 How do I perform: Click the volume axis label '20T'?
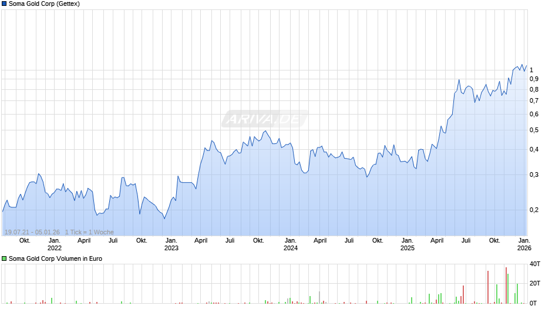pyautogui.click(x=535, y=283)
